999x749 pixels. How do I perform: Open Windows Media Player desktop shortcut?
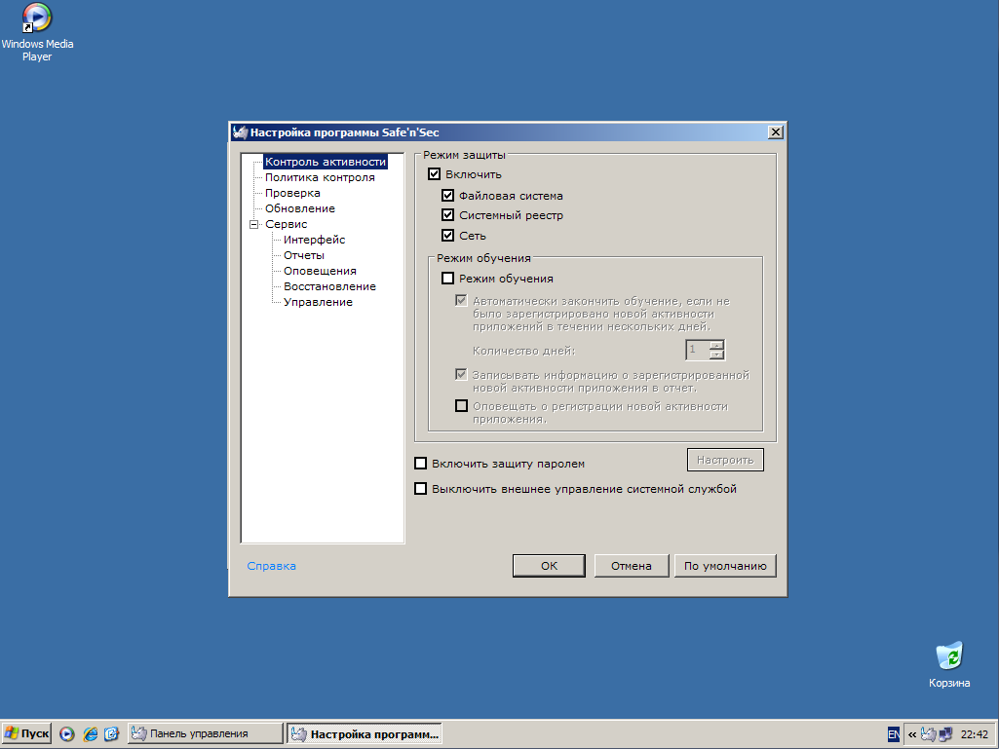click(x=37, y=32)
